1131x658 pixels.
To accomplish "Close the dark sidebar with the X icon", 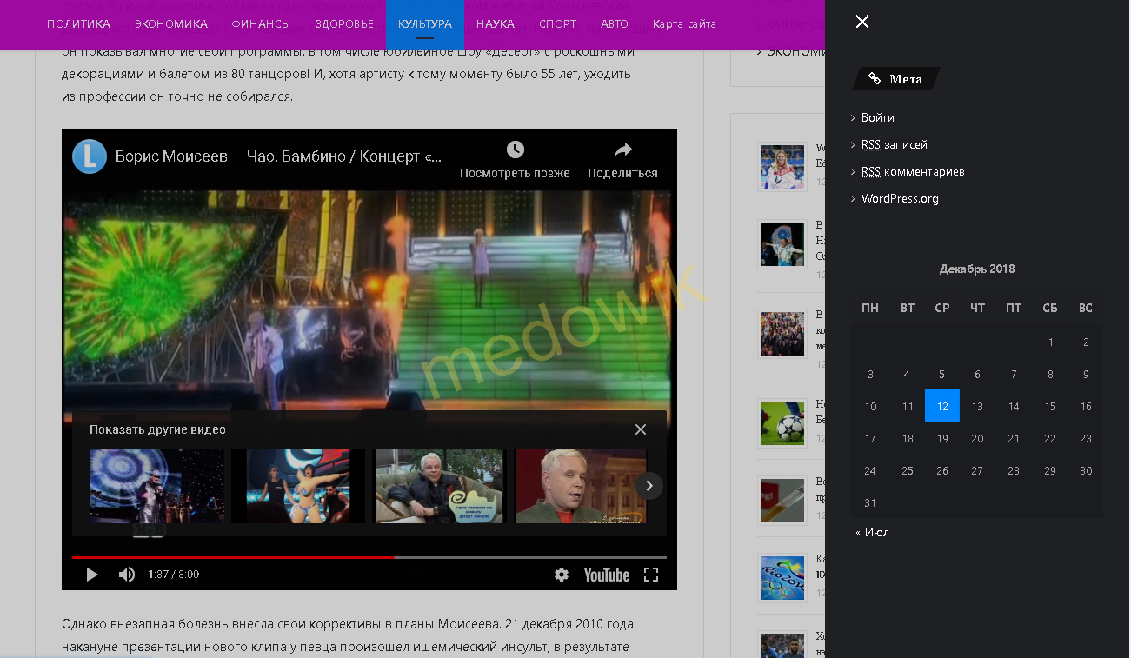I will [862, 22].
